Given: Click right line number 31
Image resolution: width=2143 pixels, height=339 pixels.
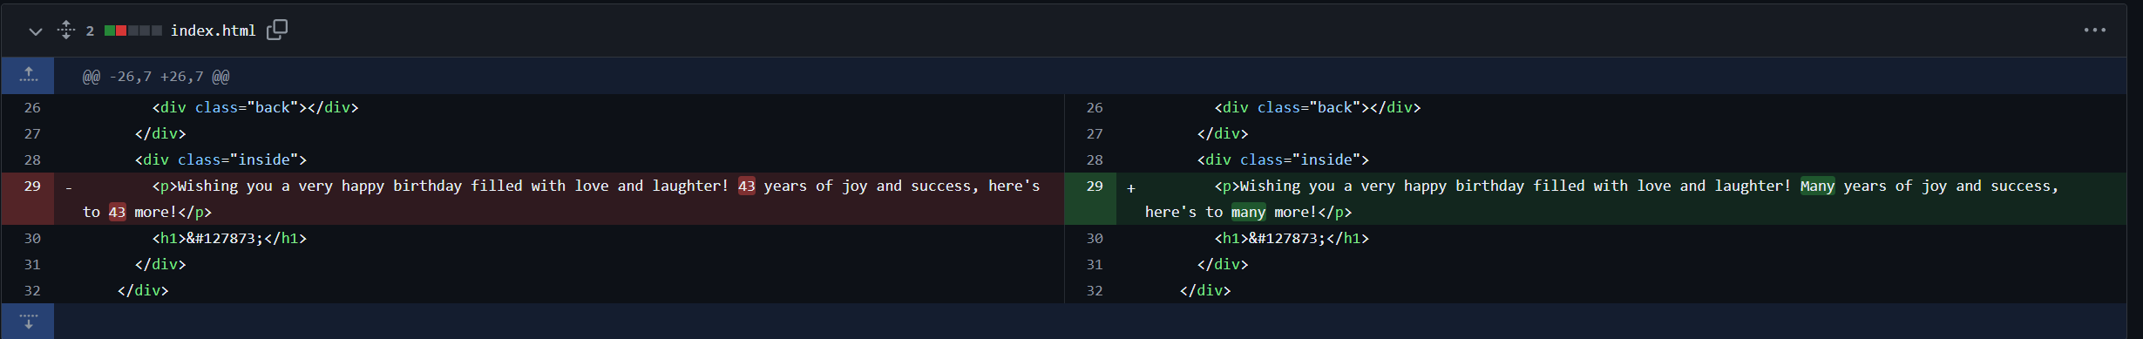Looking at the screenshot, I should coord(1095,265).
